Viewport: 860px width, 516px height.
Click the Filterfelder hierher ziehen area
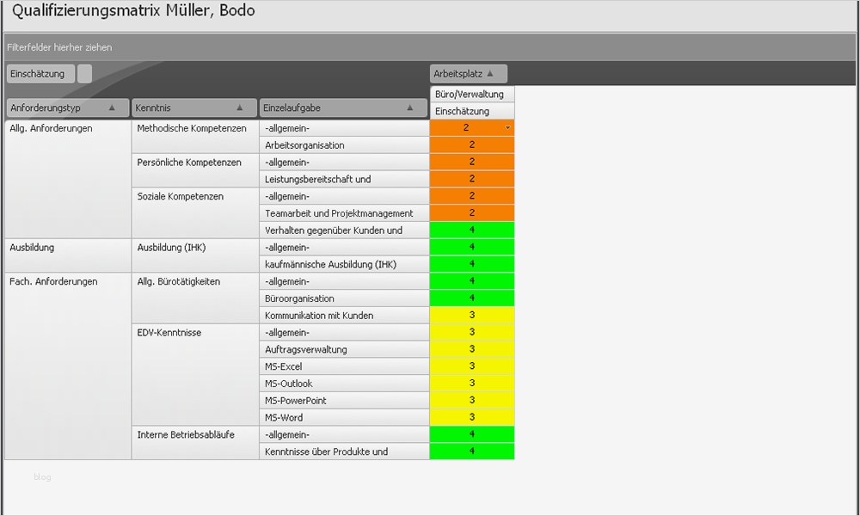[x=429, y=47]
